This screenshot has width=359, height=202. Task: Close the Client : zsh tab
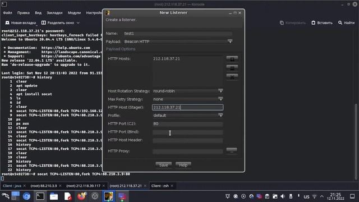point(172,186)
